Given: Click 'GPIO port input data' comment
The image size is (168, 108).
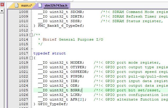Looking at the screenshot, I should (128, 81).
